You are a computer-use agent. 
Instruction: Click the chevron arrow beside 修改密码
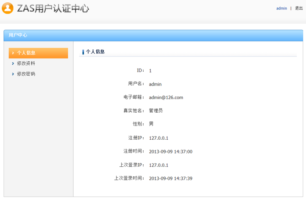pos(13,74)
